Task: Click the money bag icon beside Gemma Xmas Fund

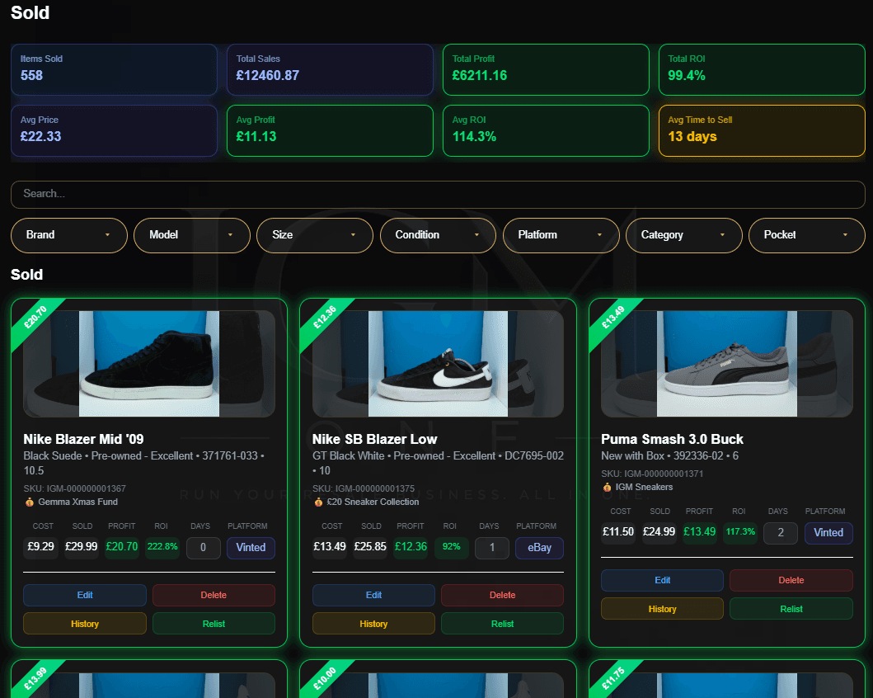Action: (30, 502)
